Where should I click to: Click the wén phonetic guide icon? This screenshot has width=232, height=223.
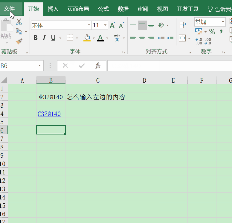click(x=117, y=38)
